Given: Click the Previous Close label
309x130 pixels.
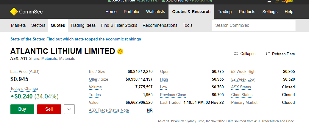Looking at the screenshot, I should click(x=173, y=95).
